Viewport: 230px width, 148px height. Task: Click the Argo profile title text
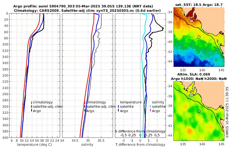click(x=83, y=6)
